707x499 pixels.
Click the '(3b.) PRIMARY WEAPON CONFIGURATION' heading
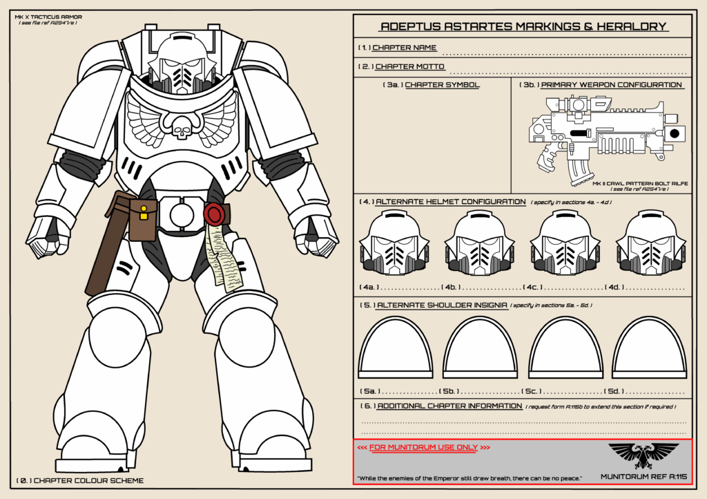[601, 85]
